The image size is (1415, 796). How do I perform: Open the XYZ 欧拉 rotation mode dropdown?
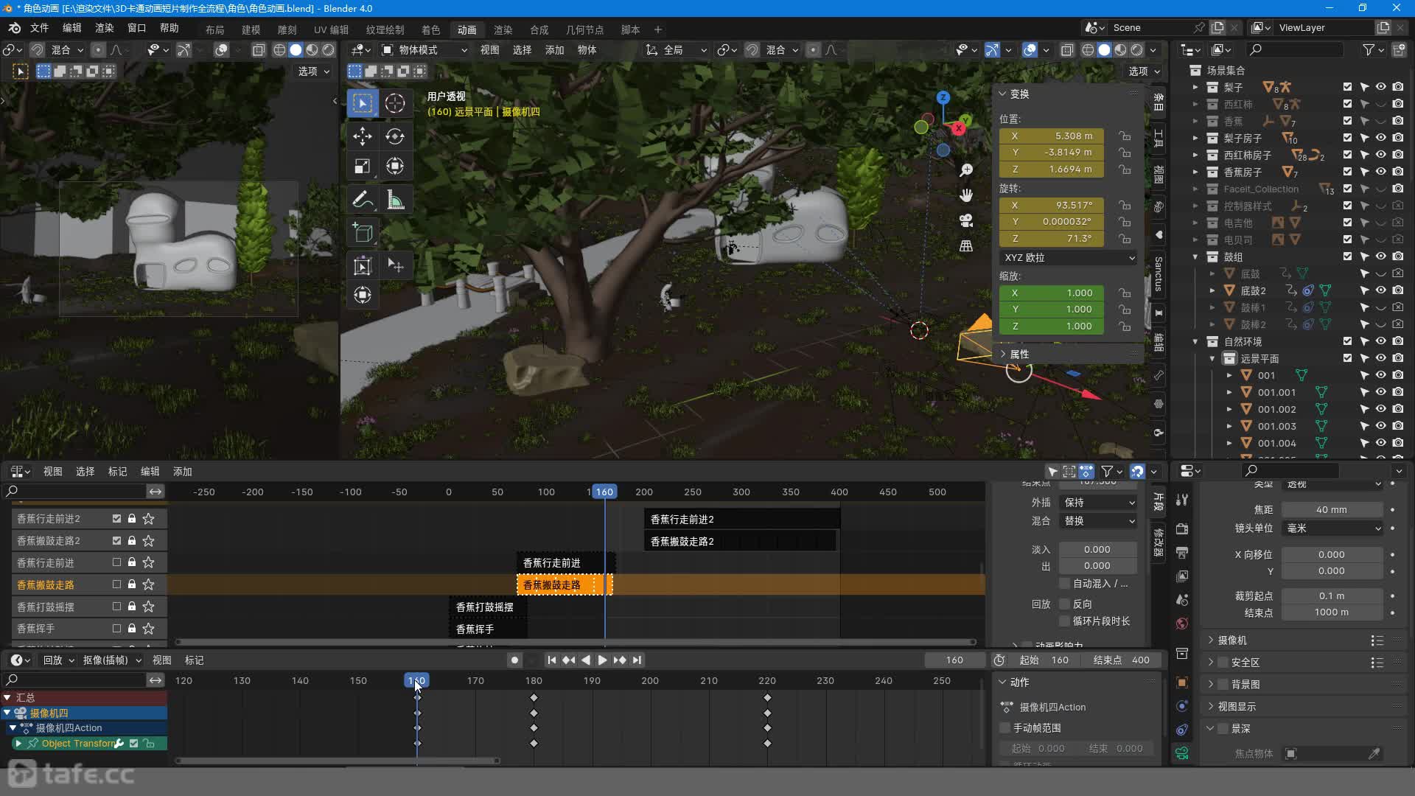coord(1069,258)
